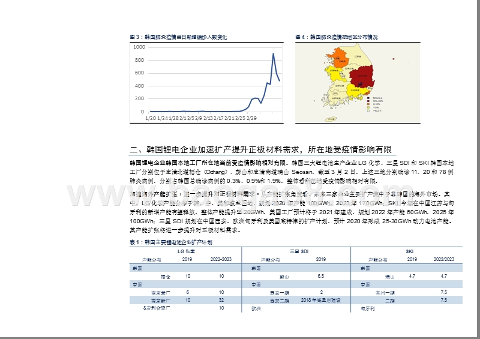Click the "4.7" value under SKI 2019 column
The height and width of the screenshot is (339, 480).
[x=412, y=276]
